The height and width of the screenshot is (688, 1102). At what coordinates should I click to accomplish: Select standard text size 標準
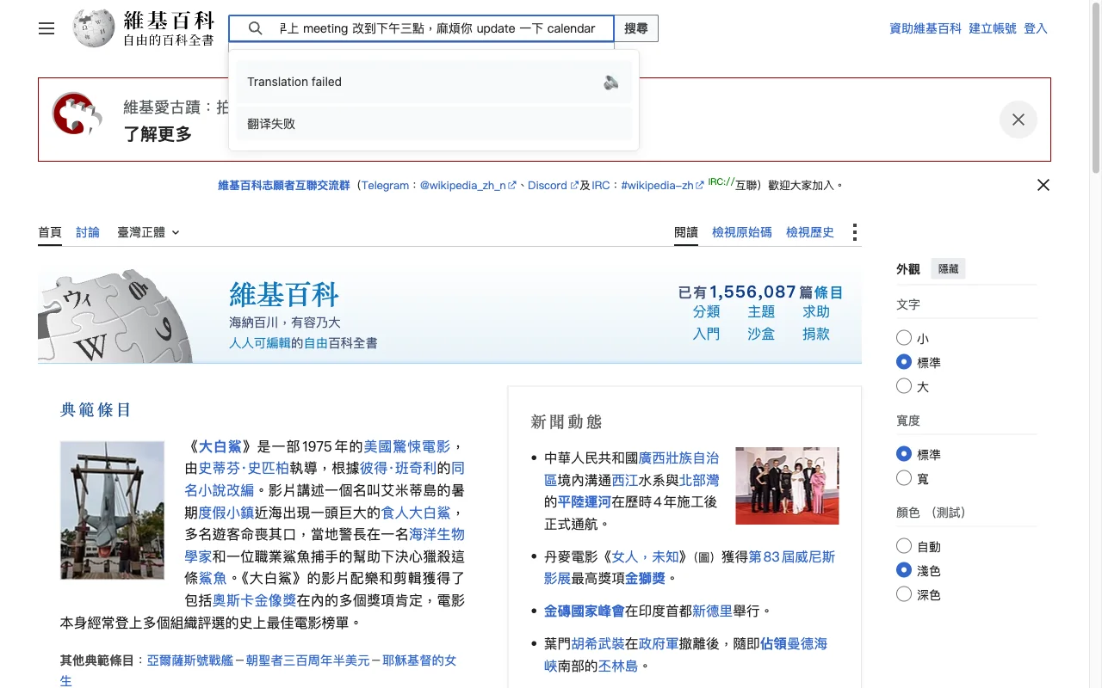[904, 362]
